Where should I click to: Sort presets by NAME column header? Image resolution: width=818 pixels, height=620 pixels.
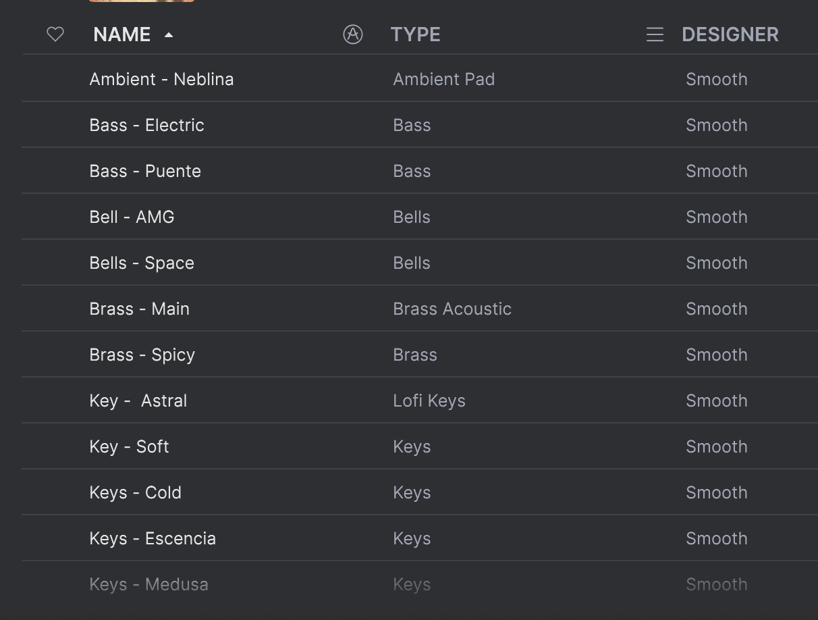pos(122,34)
